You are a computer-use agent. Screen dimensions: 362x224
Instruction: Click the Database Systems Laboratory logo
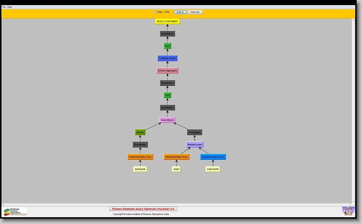tap(15, 212)
